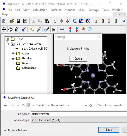127x136 pixels.
Task: Click the lined document icon beside Save
Action: pyautogui.click(x=25, y=21)
